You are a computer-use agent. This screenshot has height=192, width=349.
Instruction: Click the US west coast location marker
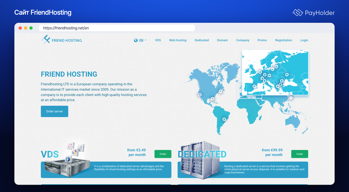(200, 95)
